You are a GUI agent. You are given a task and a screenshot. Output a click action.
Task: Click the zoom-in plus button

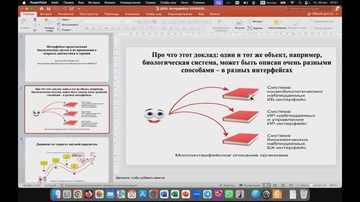click(325, 185)
